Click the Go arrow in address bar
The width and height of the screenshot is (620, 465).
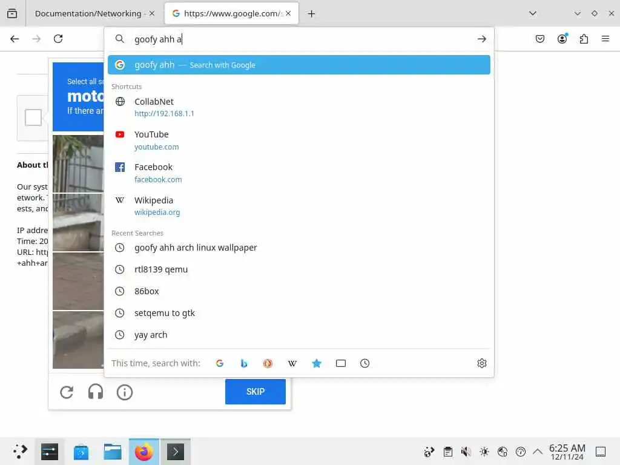point(481,39)
